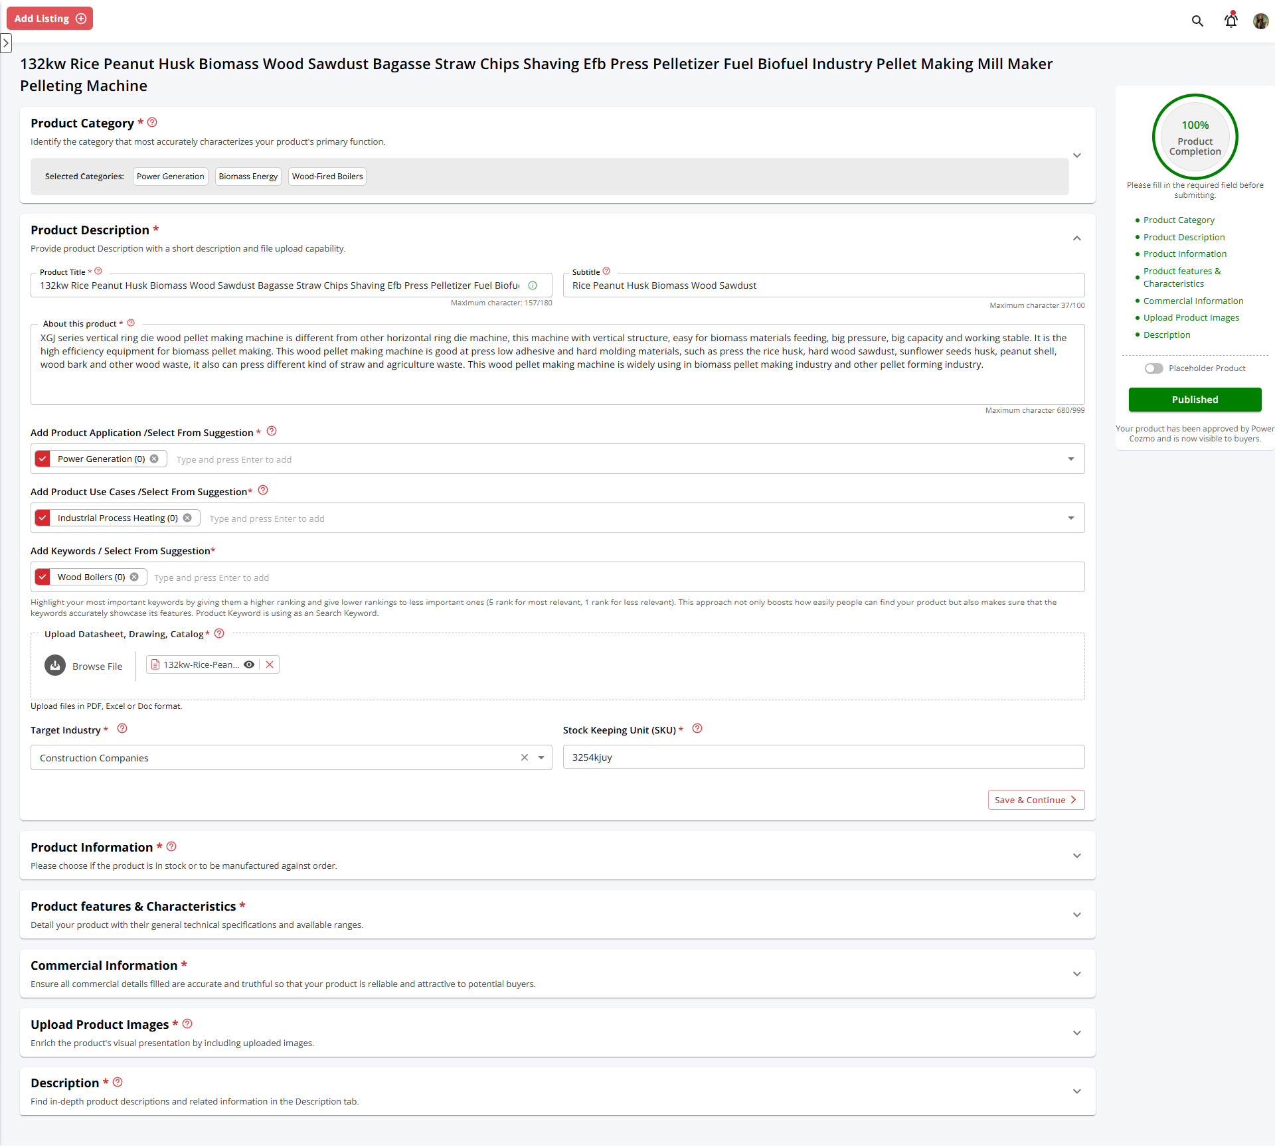Open the search magnifier icon
1275x1147 pixels.
1197,21
